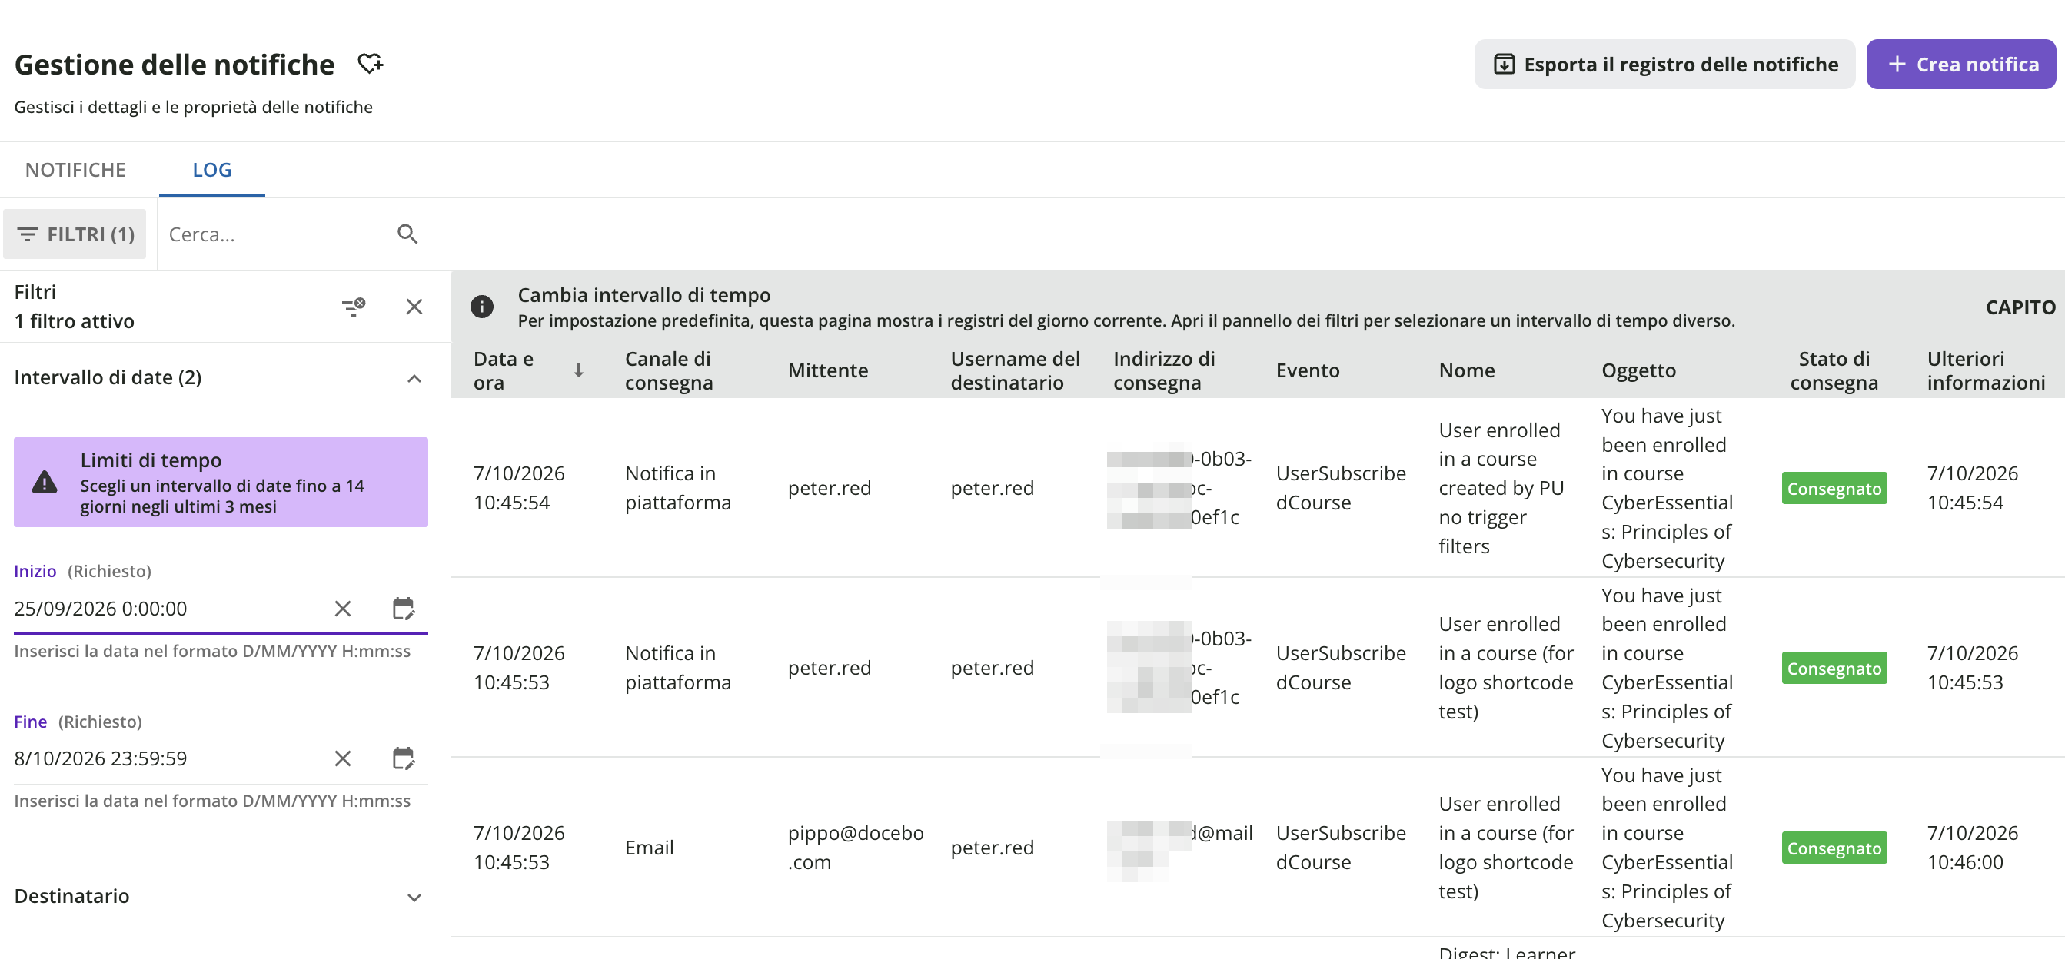Switch to the NOTIFICHE tab
This screenshot has height=959, width=2065.
coord(75,170)
